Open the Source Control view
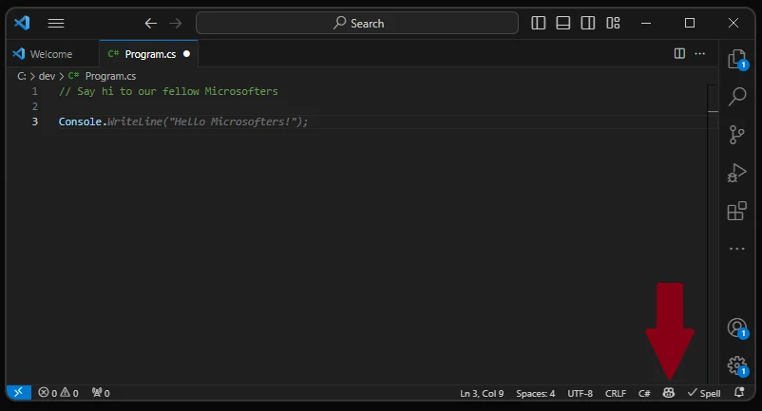The width and height of the screenshot is (762, 411). (736, 135)
